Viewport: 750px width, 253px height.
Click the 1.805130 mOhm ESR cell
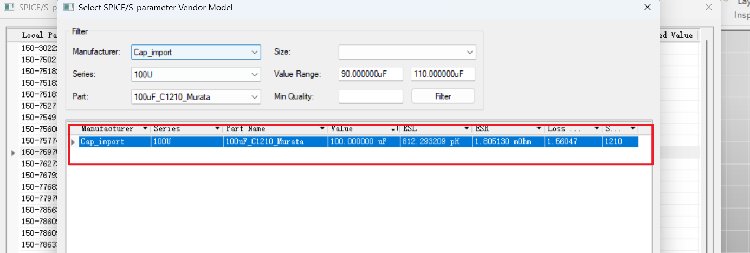508,141
